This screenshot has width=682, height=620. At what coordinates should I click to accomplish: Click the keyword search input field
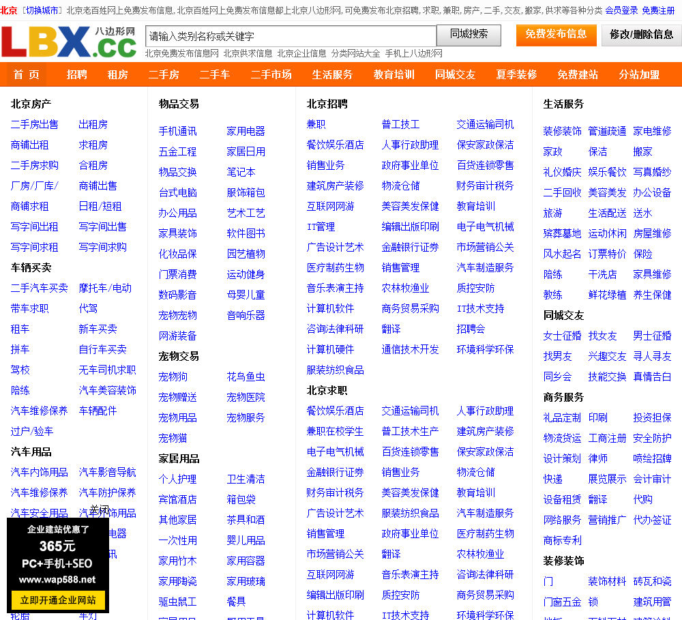(291, 35)
